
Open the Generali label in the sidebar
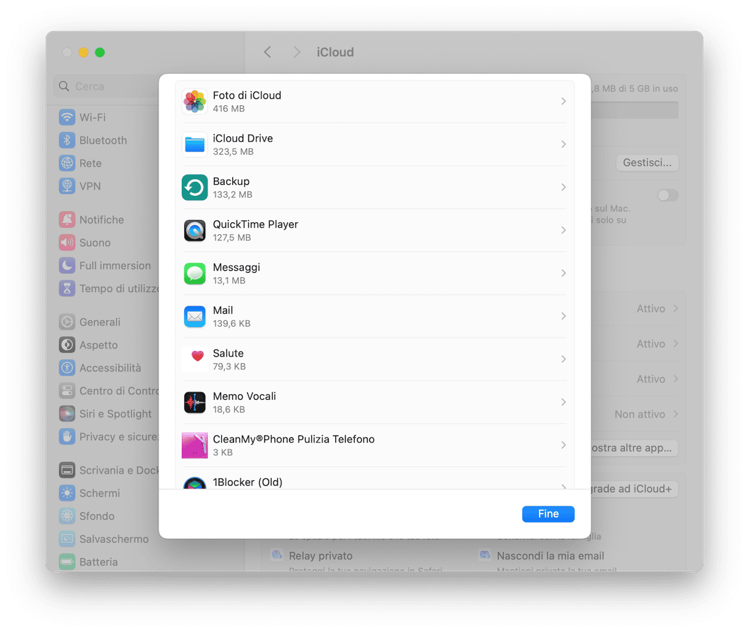(100, 322)
